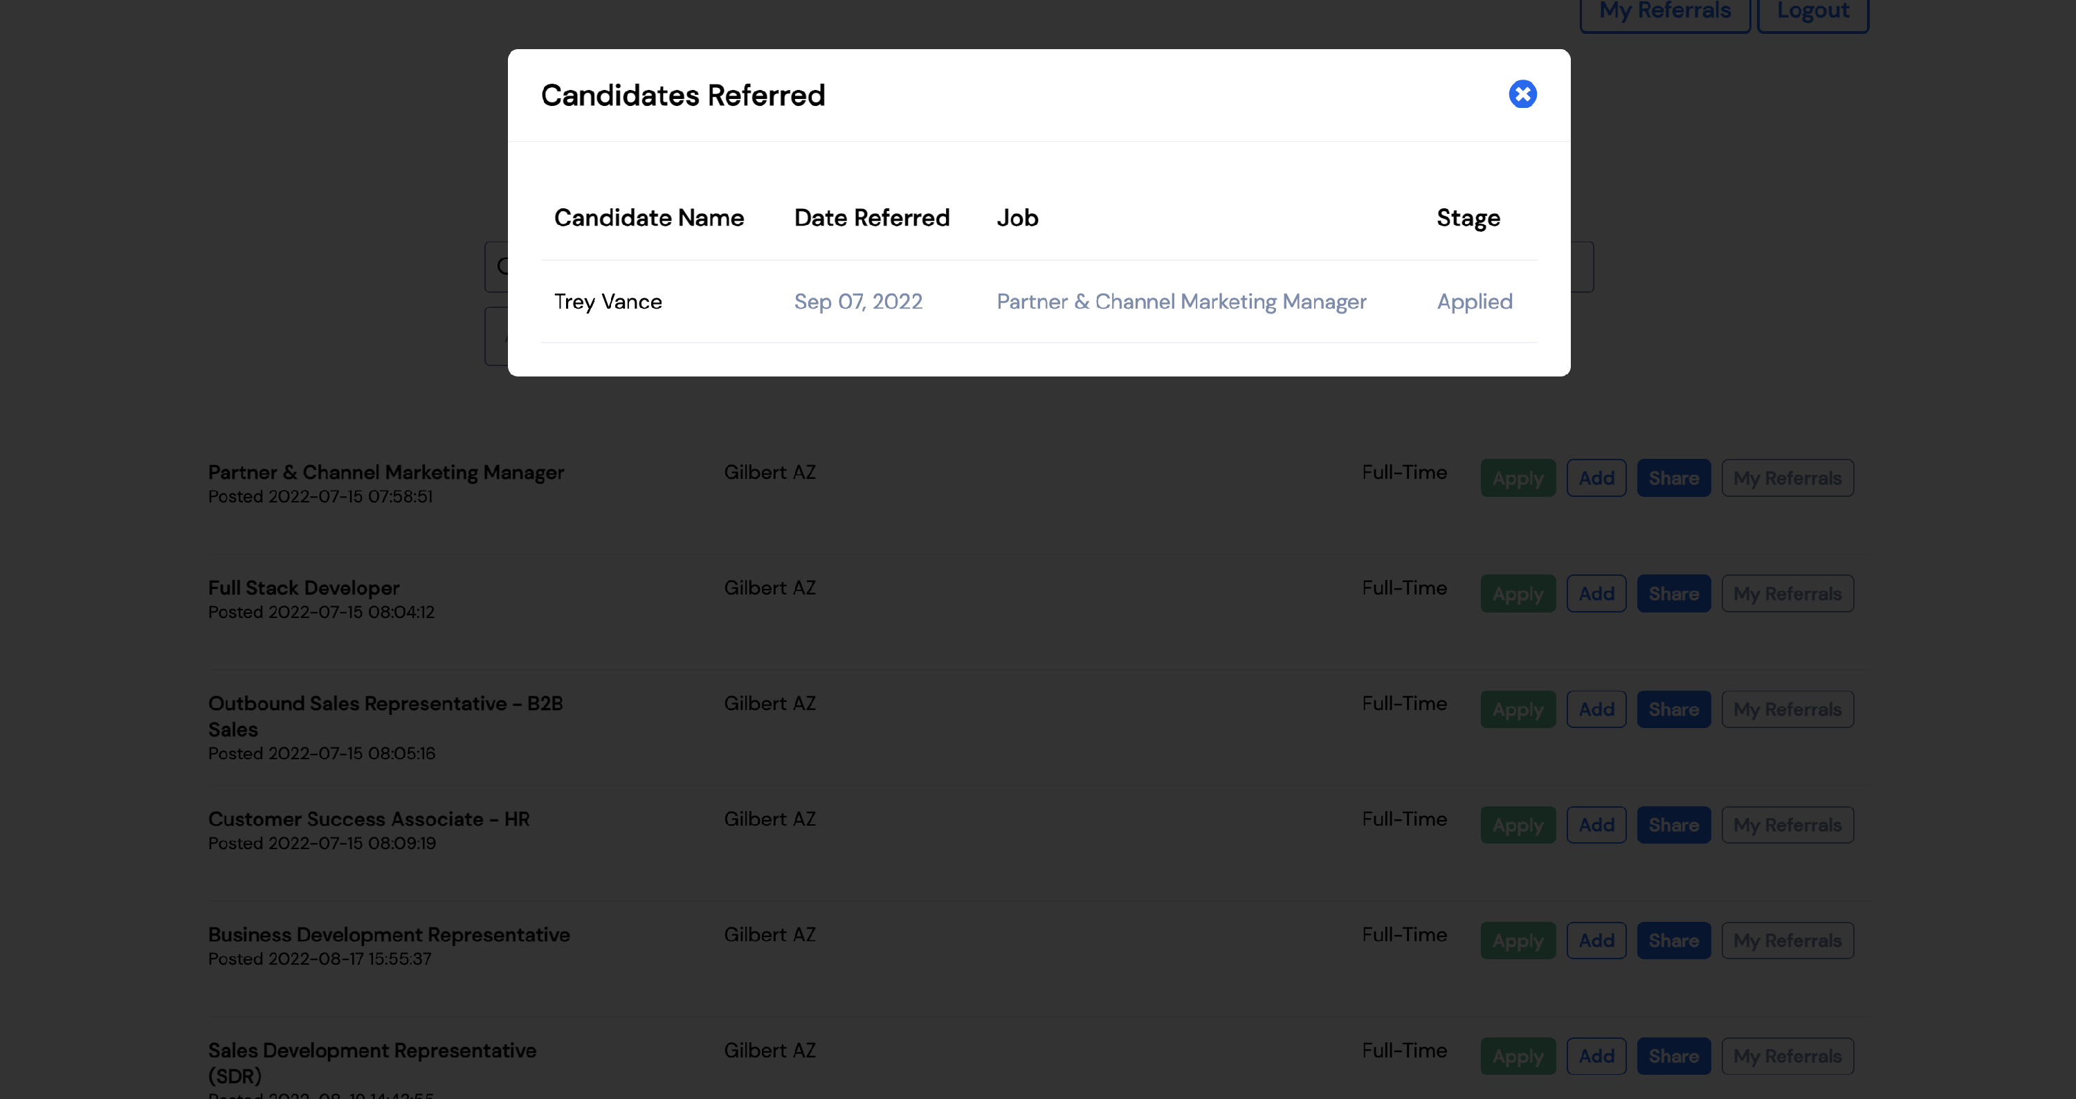Add referral for Sales Development Representative (SDR)

(x=1596, y=1056)
